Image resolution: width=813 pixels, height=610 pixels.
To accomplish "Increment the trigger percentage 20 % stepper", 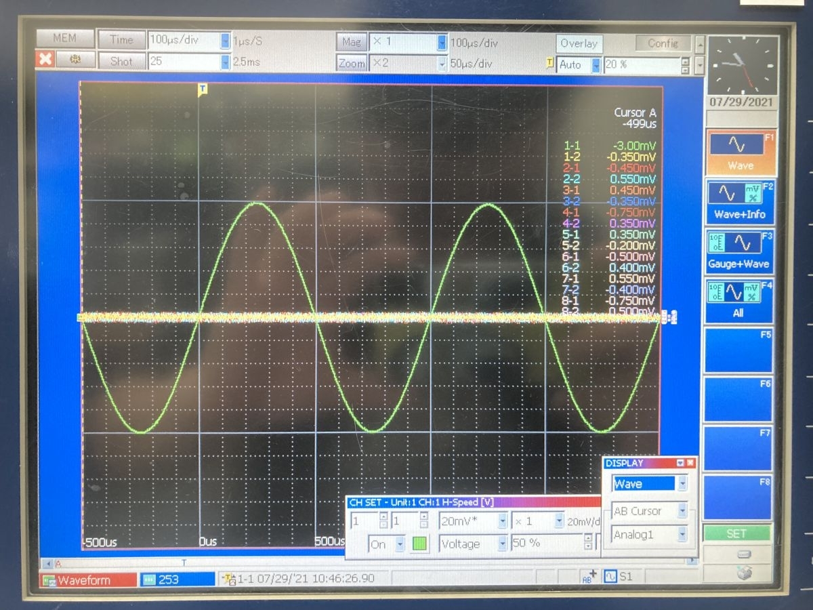I will pos(684,61).
